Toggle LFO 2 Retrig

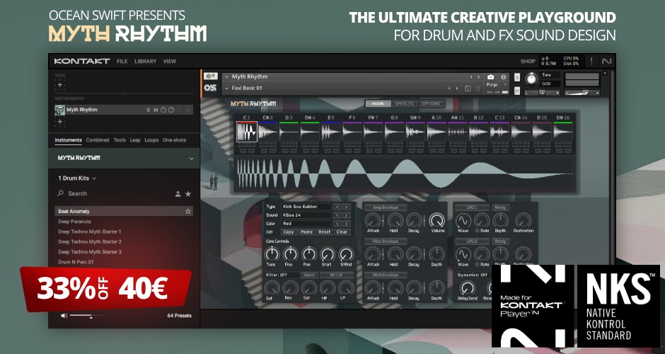500,241
